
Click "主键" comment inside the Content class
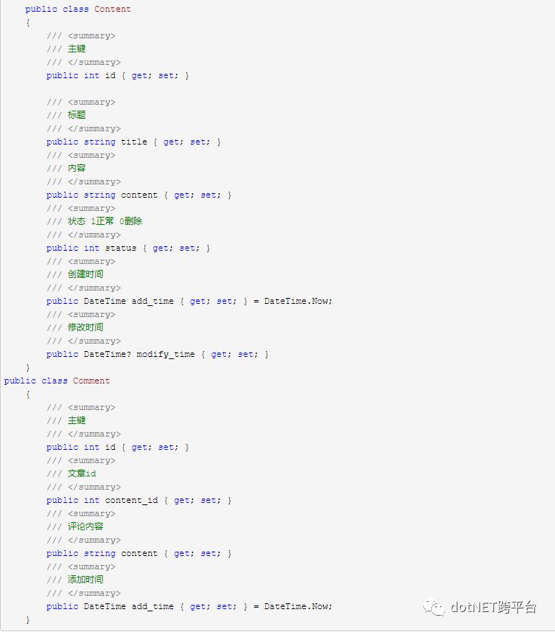77,49
